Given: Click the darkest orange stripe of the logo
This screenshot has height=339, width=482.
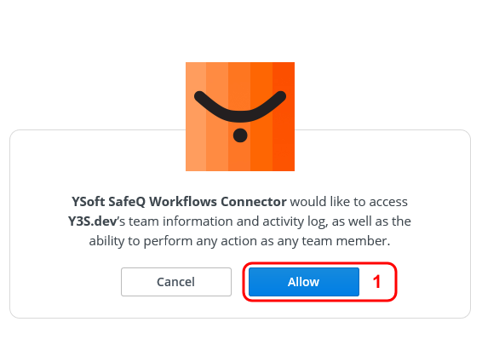Looking at the screenshot, I should 284,117.
